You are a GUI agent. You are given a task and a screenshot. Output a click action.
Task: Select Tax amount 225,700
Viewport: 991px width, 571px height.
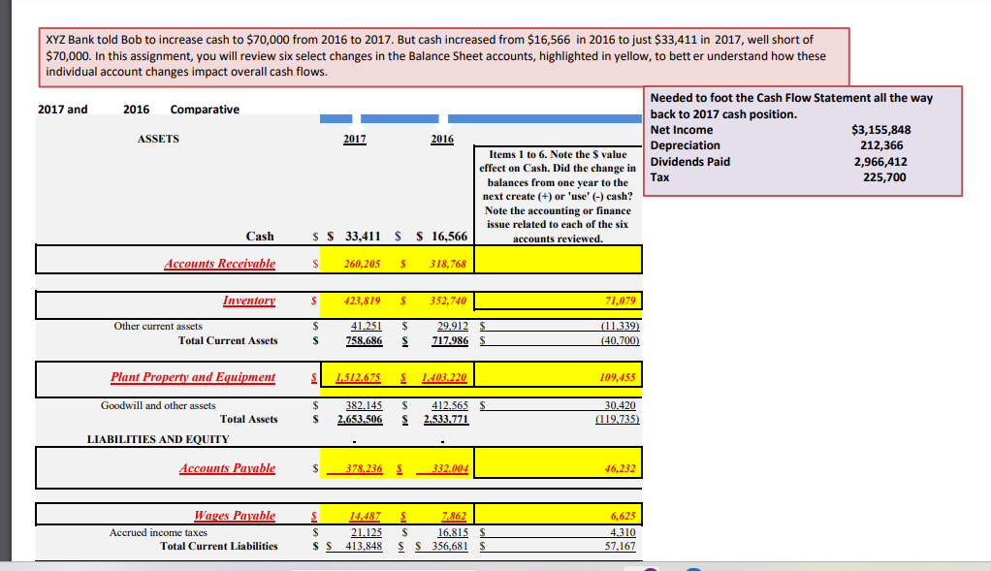[x=884, y=177]
